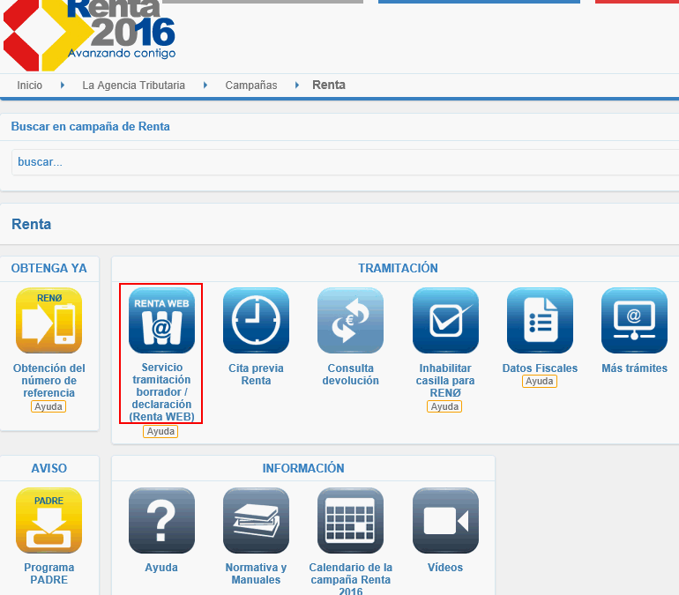Open the campaign calendar icon
Viewport: 679px width, 595px height.
(x=350, y=520)
